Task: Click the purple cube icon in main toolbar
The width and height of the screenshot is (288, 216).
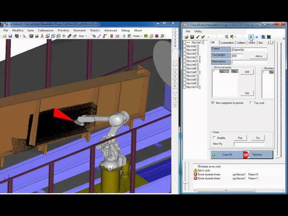Action: [x=157, y=36]
